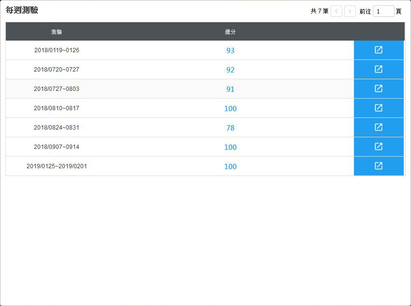This screenshot has height=306, width=411.
Task: Select score 100 for 2018/0907~0914
Action: pos(230,147)
